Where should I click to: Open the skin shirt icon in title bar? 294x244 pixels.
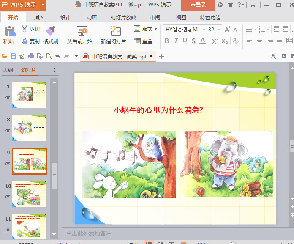[x=230, y=5]
